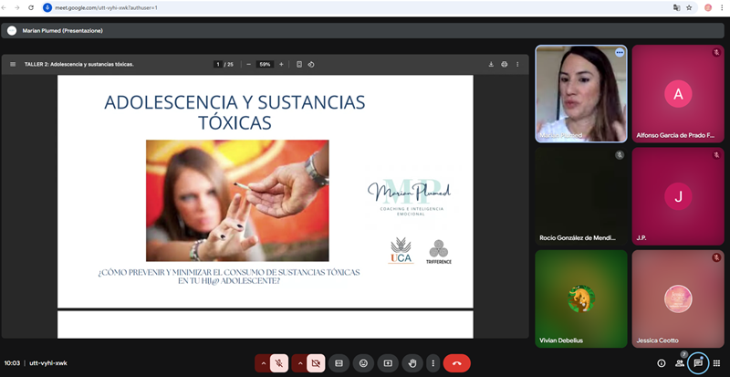Click the UCA logo on the slide
Image resolution: width=730 pixels, height=377 pixels.
401,251
